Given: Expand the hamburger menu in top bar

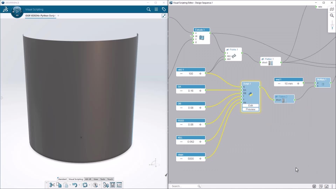Looking at the screenshot, I should pos(156,9).
